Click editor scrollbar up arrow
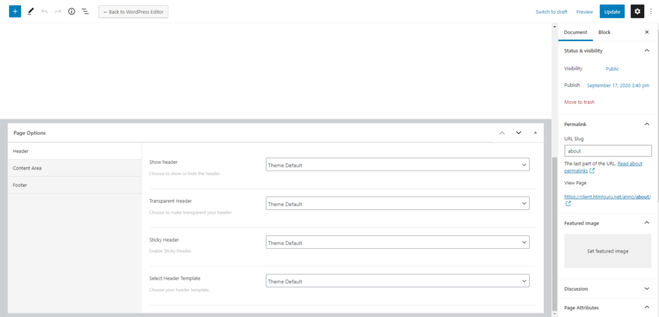 coord(554,26)
